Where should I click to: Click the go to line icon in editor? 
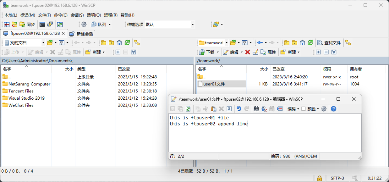point(280,109)
